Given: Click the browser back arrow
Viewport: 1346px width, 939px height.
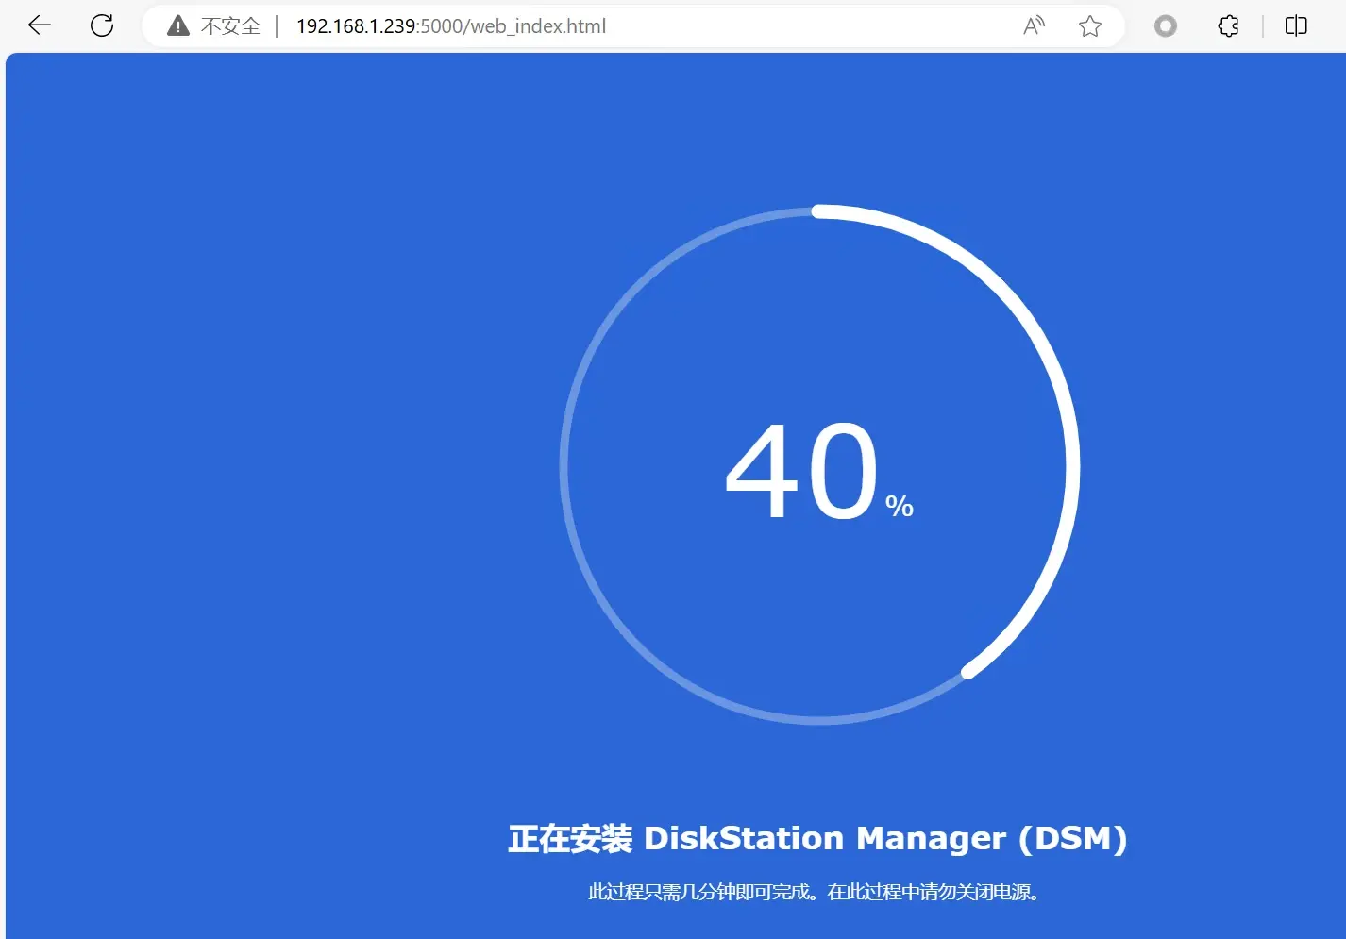Looking at the screenshot, I should click(40, 25).
